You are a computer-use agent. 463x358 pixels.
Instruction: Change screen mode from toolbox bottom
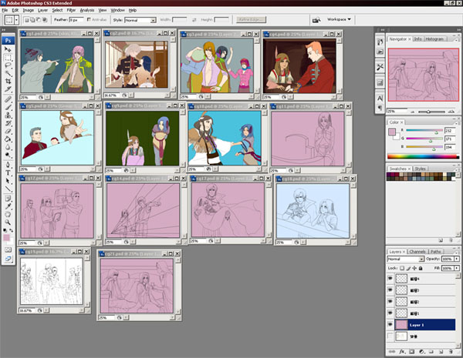(x=8, y=259)
